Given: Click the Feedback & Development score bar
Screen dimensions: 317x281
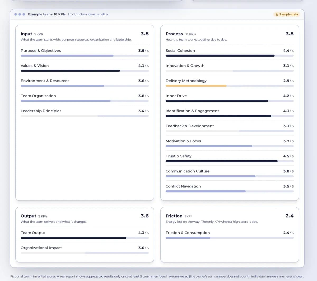Looking at the screenshot, I should point(230,131).
